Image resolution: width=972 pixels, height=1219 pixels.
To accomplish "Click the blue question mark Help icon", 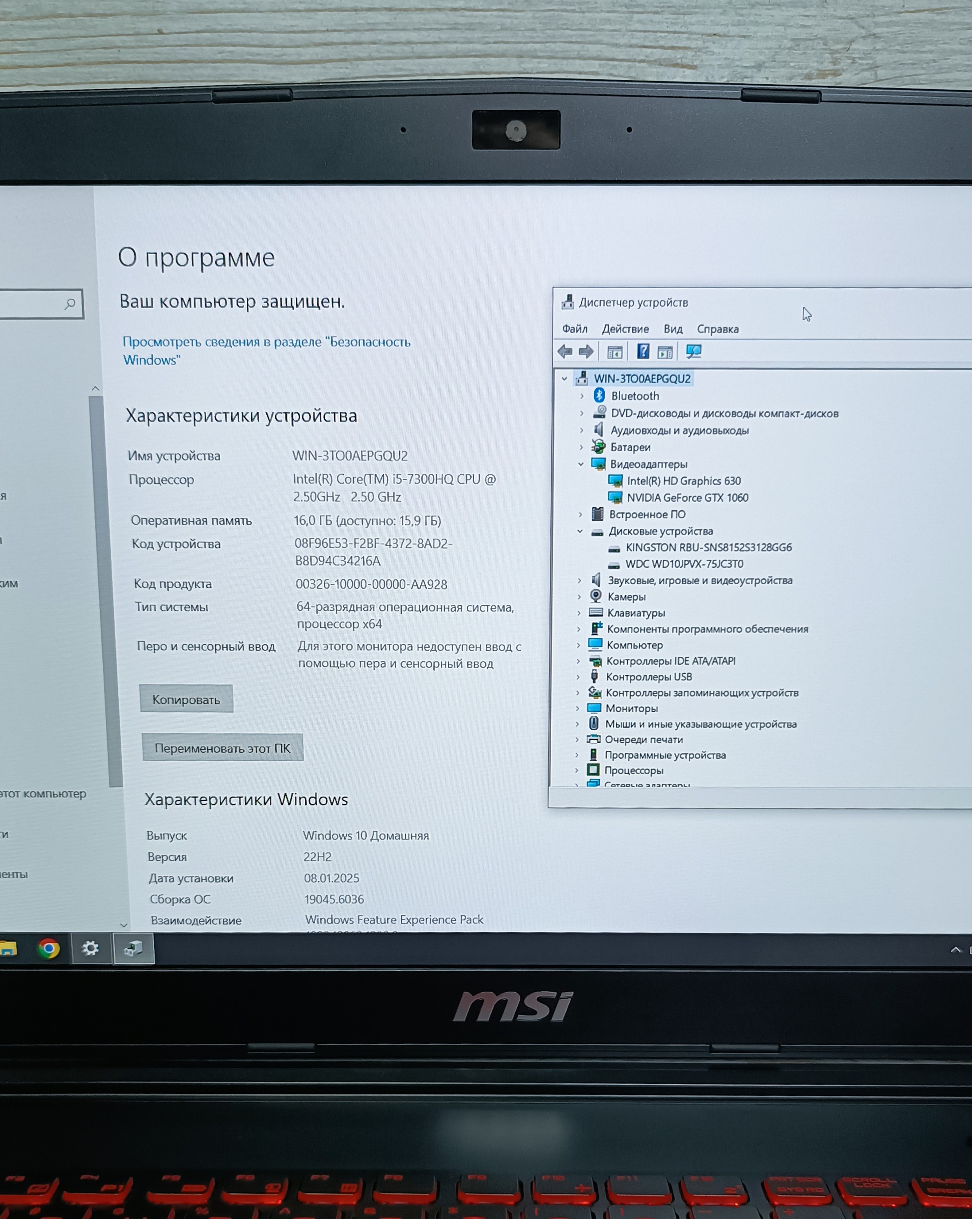I will coord(642,352).
